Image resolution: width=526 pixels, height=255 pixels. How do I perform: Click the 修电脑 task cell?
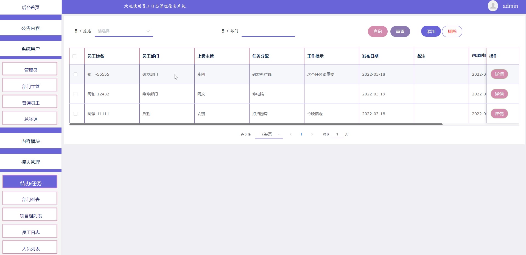[277, 94]
